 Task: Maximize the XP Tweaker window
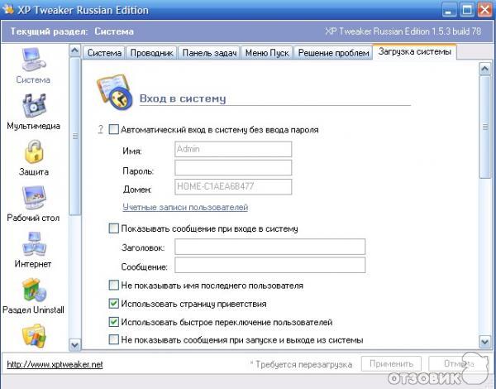tap(466, 9)
